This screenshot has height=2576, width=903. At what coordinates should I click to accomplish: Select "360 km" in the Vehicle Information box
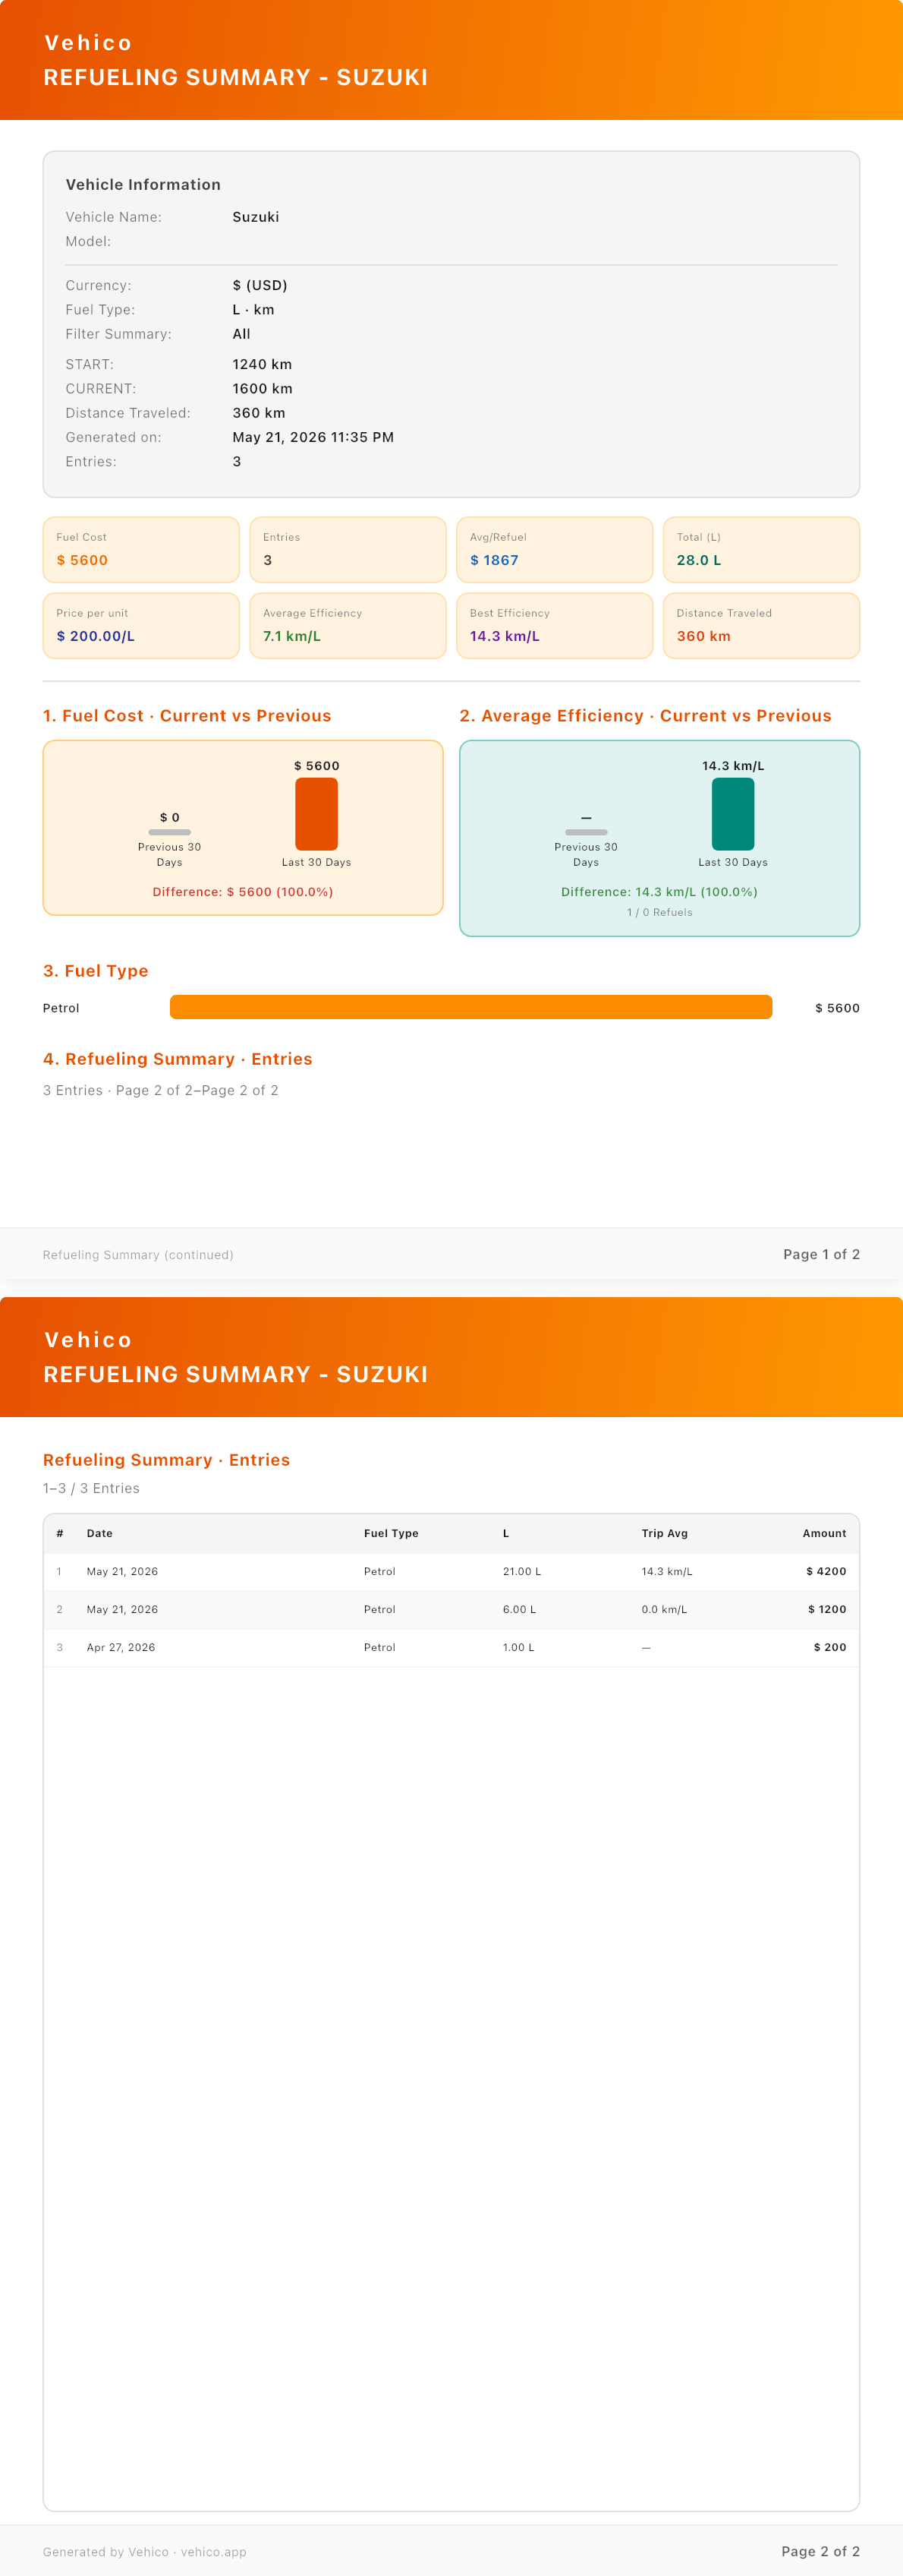259,413
